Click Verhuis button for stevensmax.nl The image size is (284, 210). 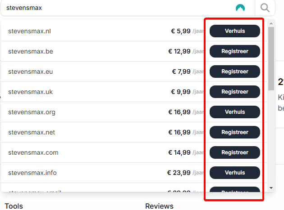[235, 31]
